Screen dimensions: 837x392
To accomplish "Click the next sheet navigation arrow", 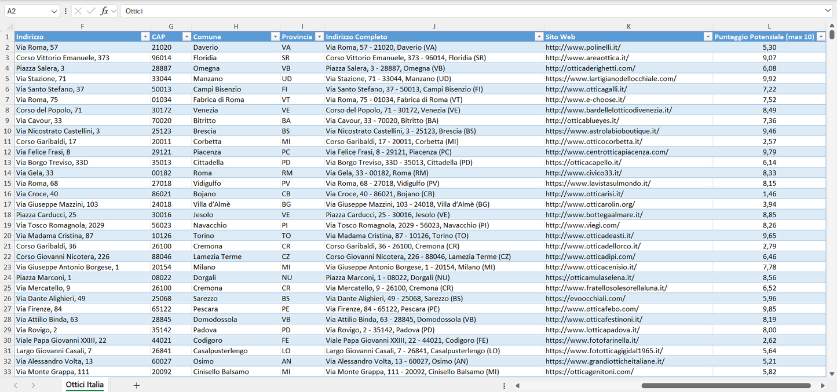I will tap(32, 385).
